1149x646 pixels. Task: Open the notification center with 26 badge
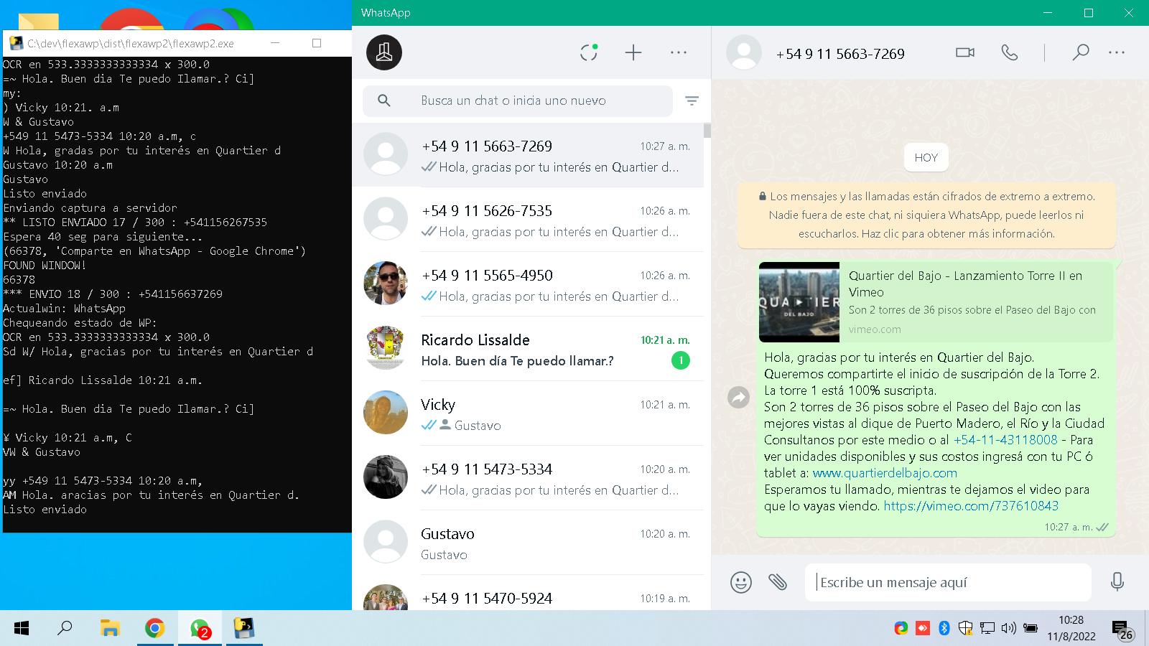coord(1122,630)
